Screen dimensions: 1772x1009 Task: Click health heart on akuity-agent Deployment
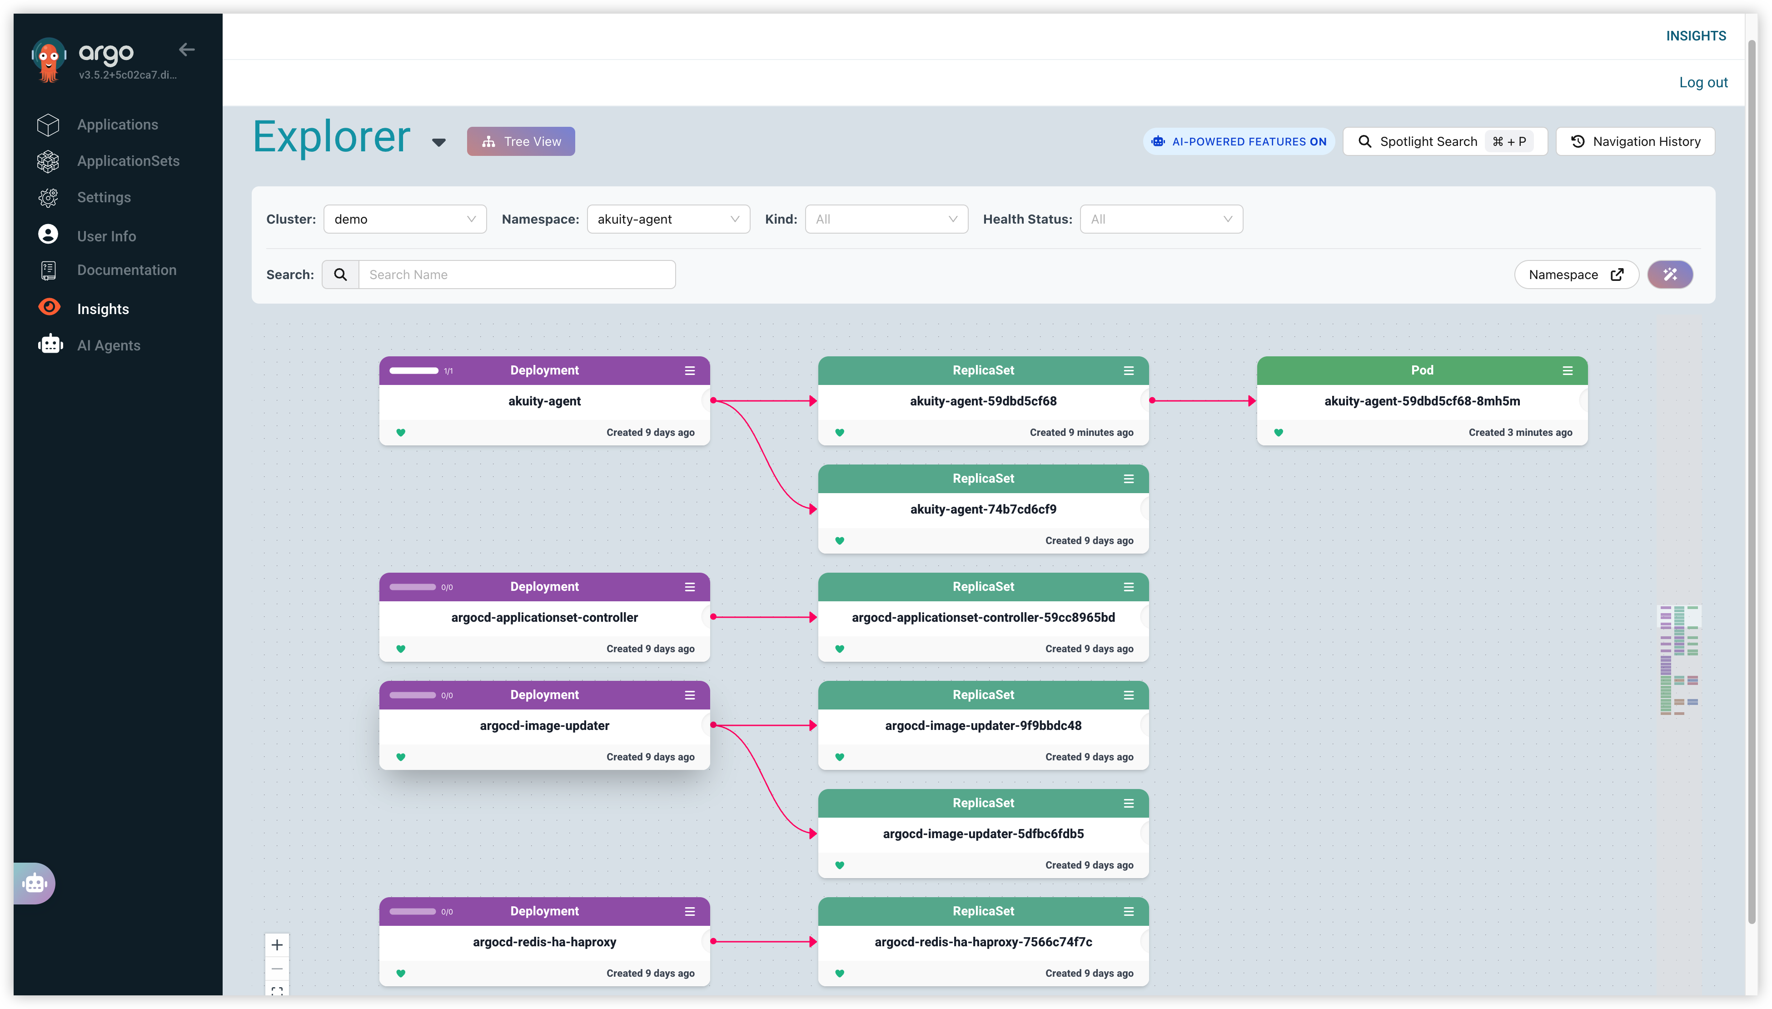400,432
